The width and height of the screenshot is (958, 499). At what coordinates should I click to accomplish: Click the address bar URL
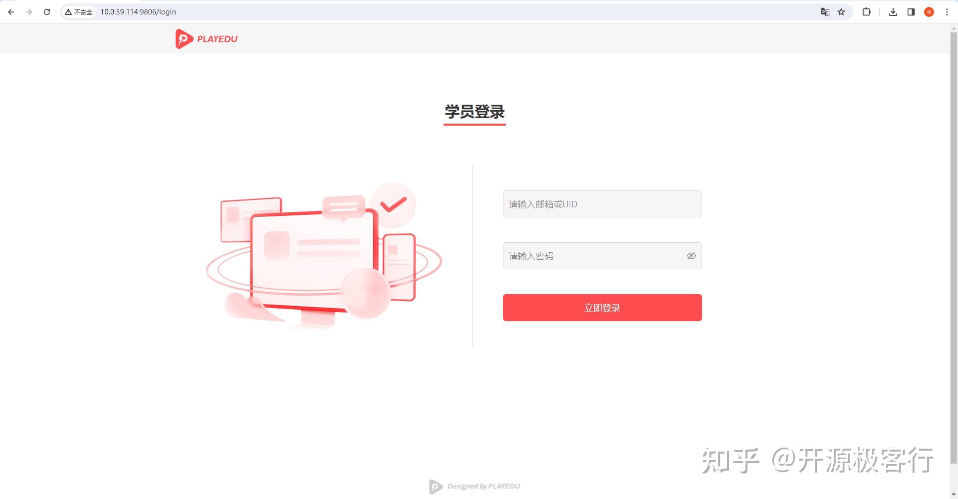click(138, 11)
